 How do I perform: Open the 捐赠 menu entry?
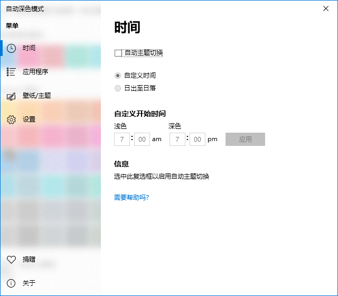[x=51, y=260]
